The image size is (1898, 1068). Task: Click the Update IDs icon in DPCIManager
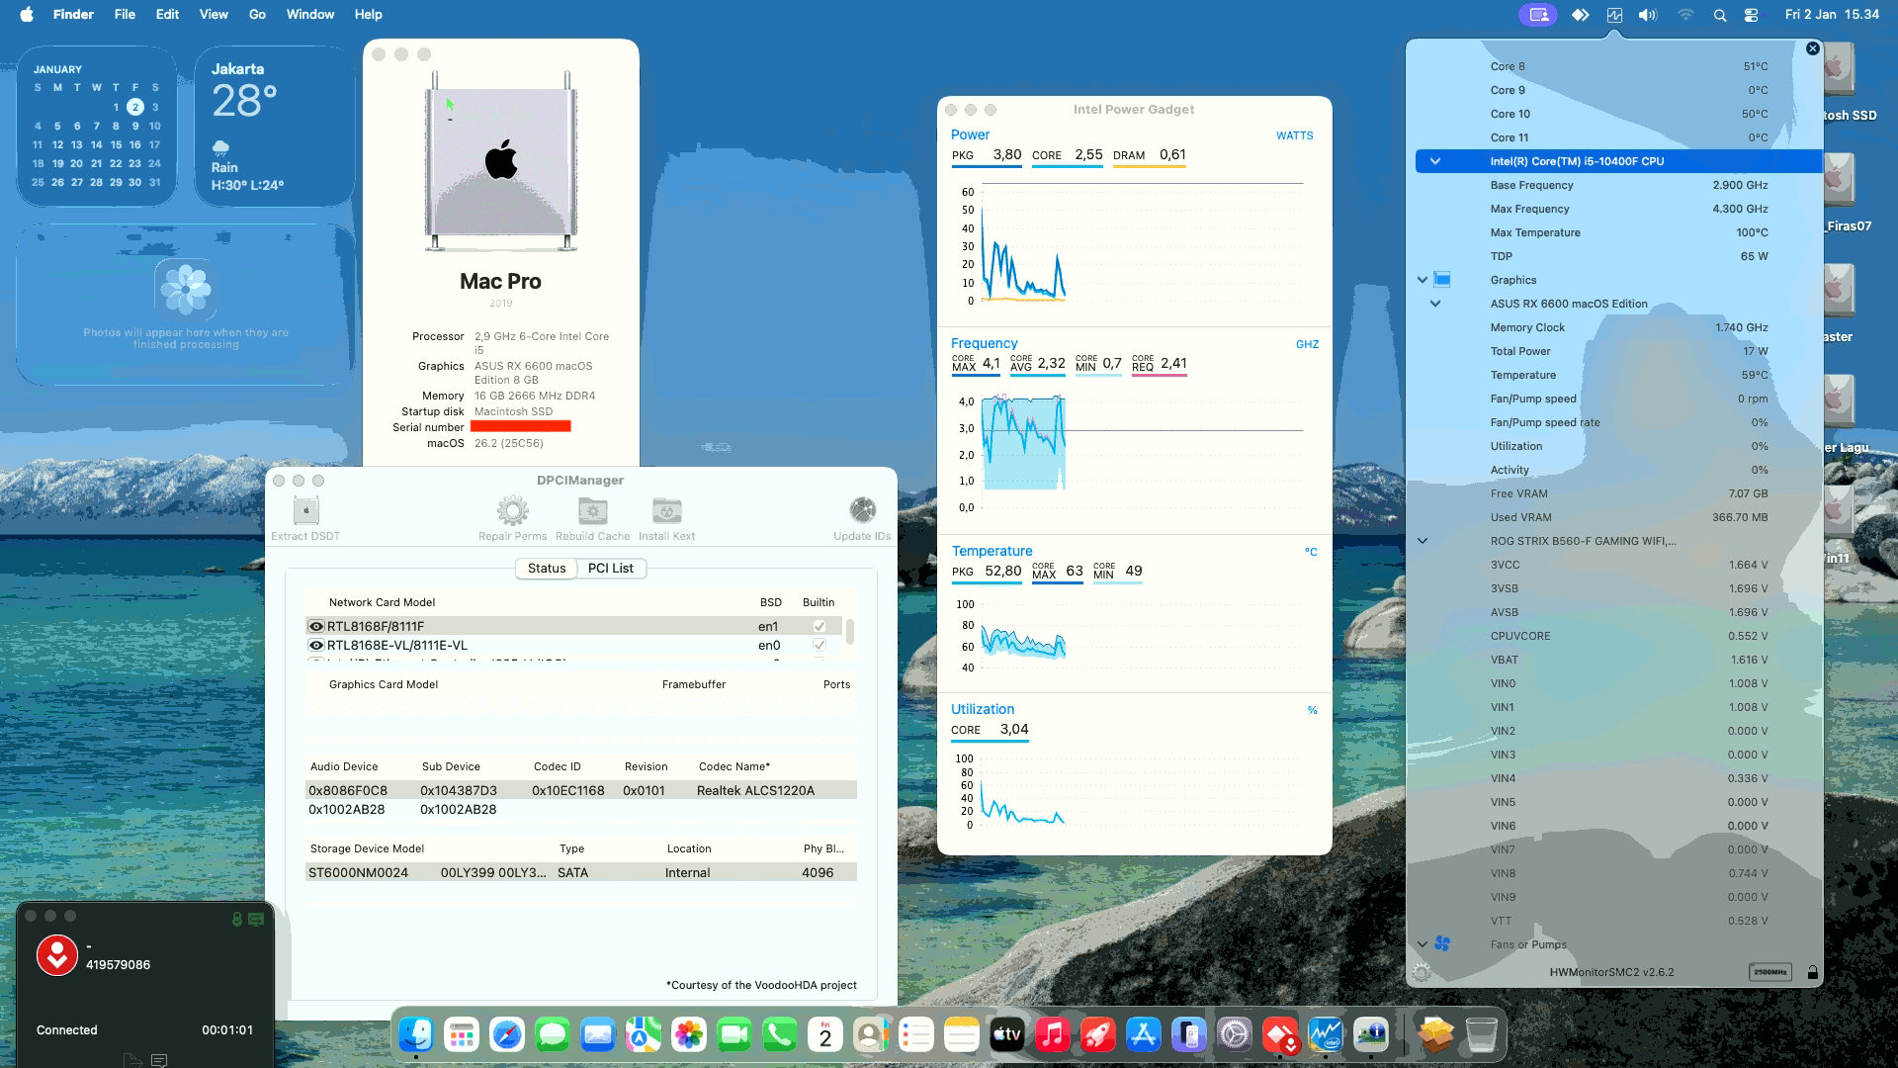pos(860,508)
